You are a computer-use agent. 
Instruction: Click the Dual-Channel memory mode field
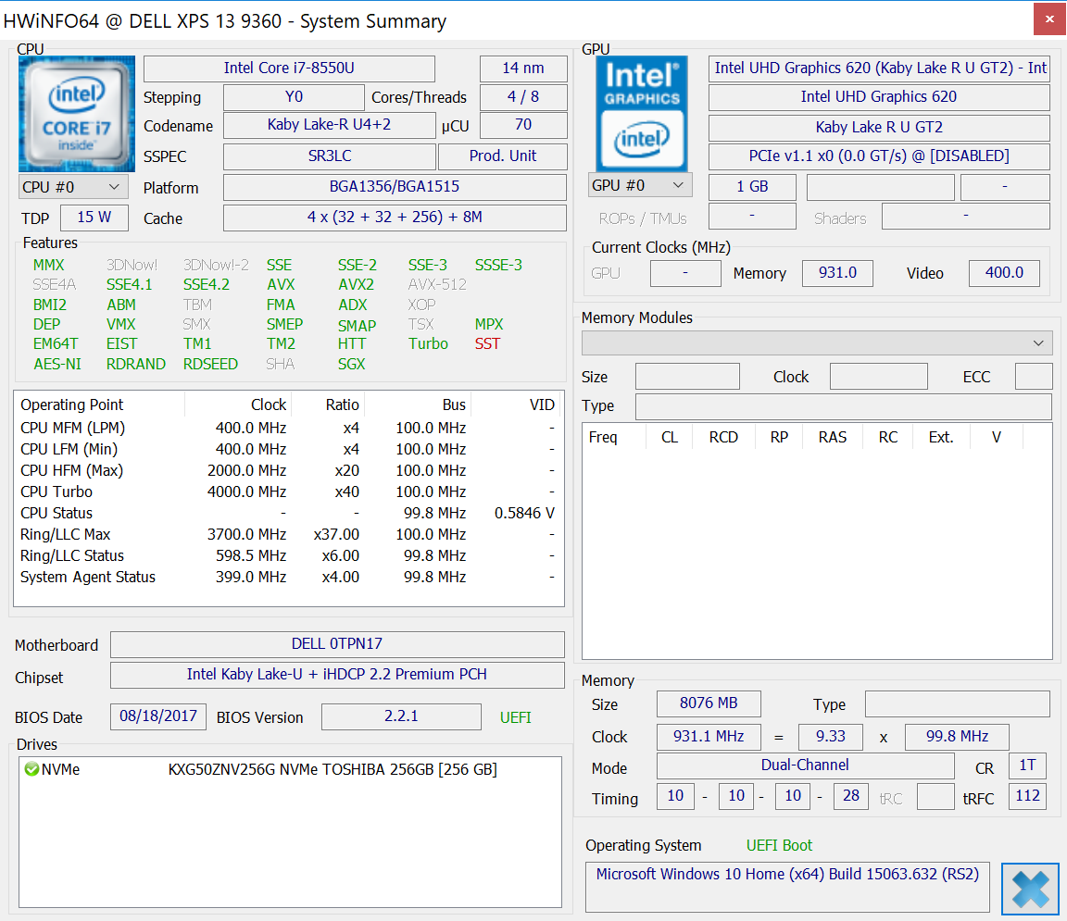[804, 765]
